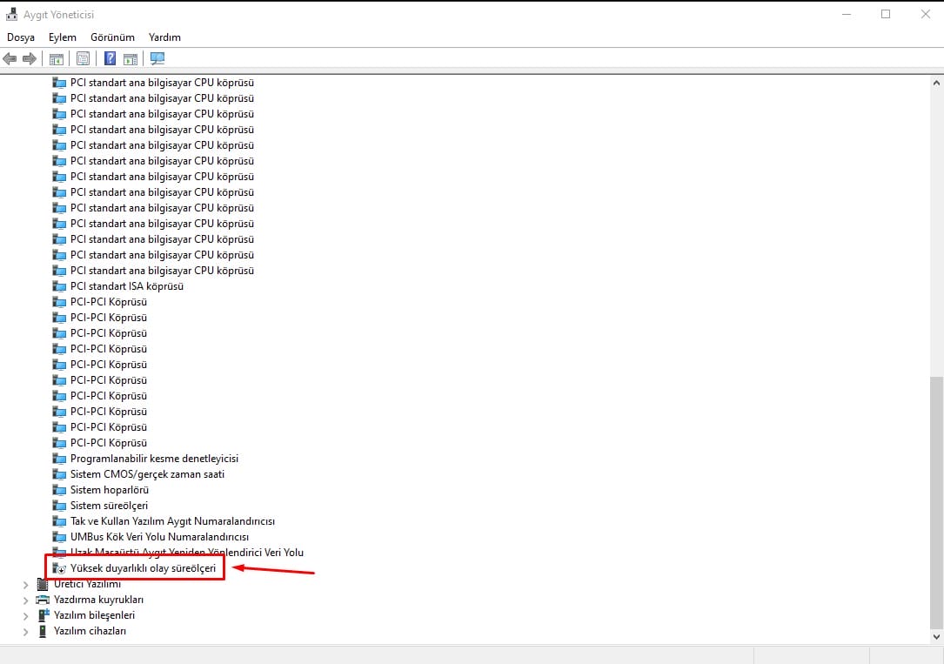944x664 pixels.
Task: Select PCI standart ISA köprüsü device
Action: (x=127, y=286)
